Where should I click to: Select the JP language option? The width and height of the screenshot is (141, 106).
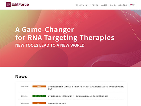tap(131, 5)
